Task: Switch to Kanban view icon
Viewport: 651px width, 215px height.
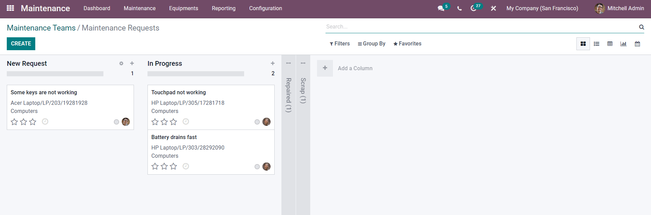Action: pos(583,44)
